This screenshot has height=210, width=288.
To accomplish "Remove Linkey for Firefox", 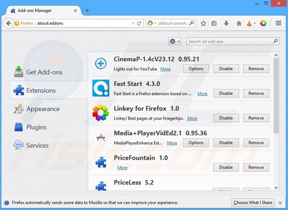I will 256,118.
